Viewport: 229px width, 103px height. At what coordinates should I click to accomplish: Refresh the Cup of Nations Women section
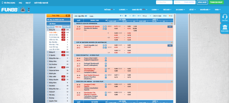tap(172, 42)
